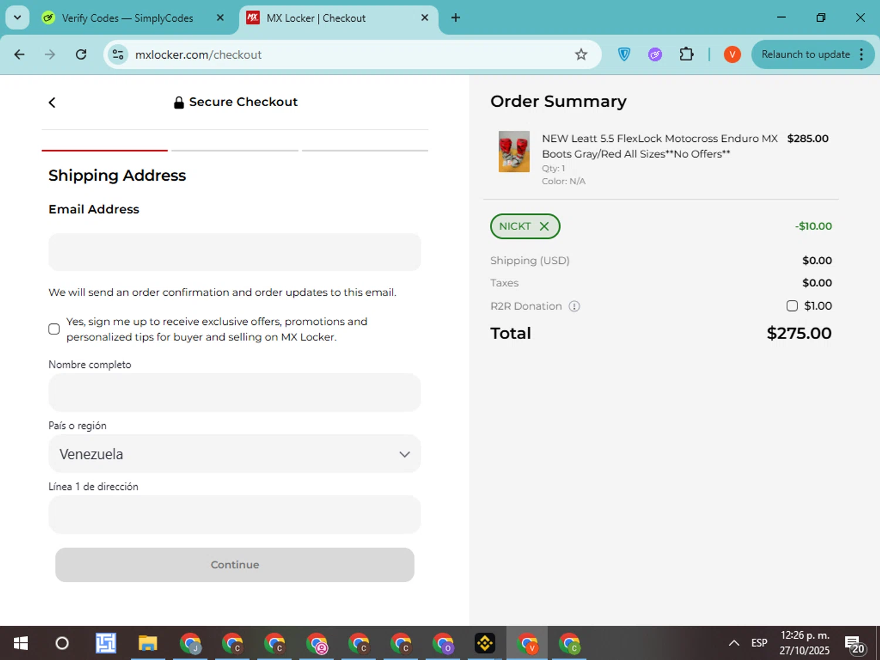The width and height of the screenshot is (880, 660).
Task: Click the Taxes label
Action: [x=505, y=283]
